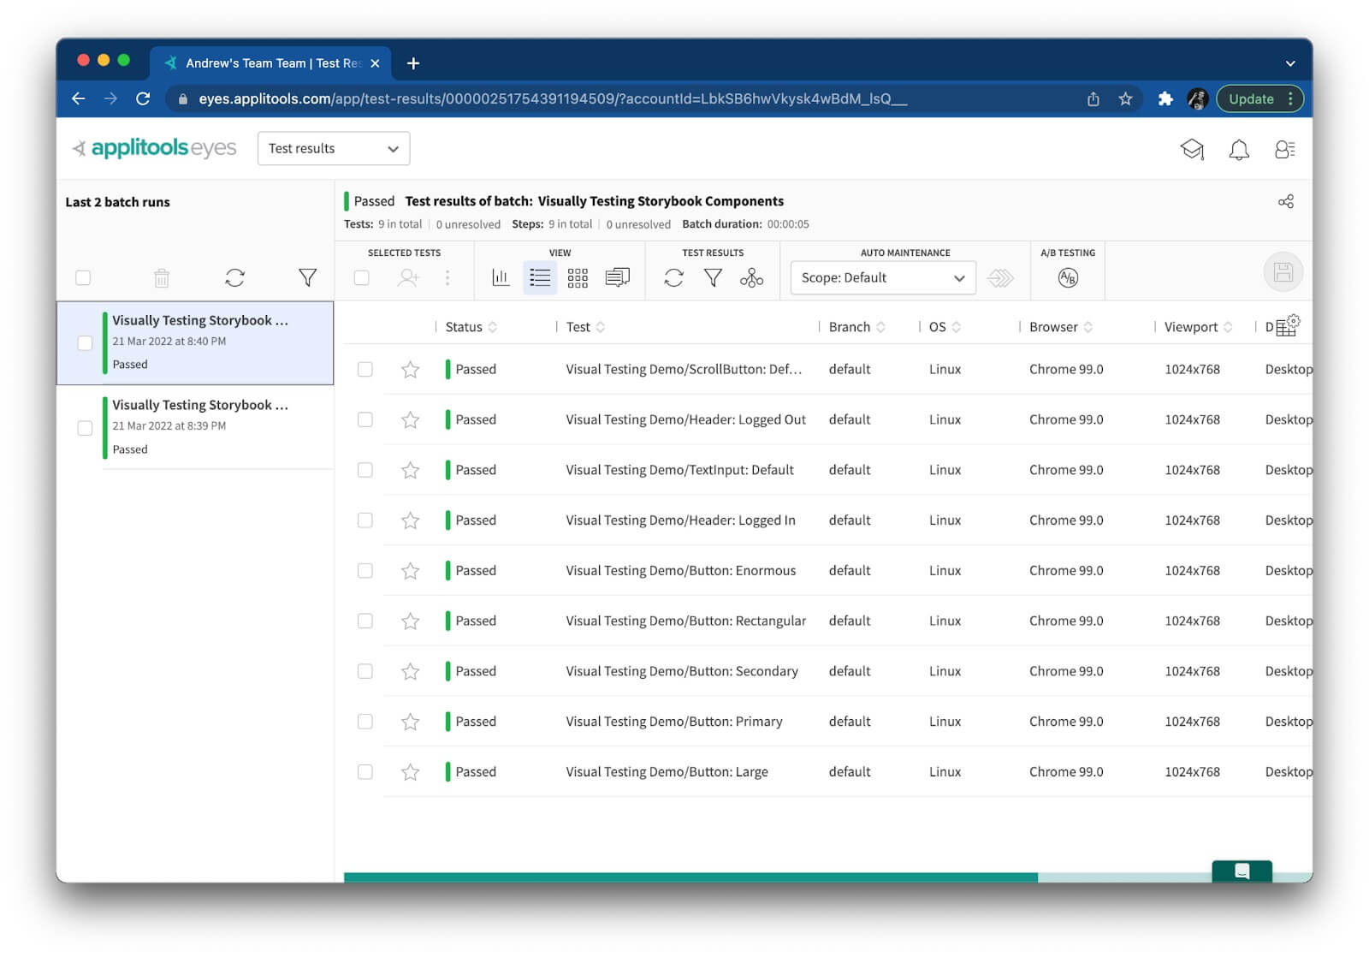Tick checkbox for the 8:39 PM batch
Image resolution: width=1369 pixels, height=957 pixels.
tap(85, 427)
